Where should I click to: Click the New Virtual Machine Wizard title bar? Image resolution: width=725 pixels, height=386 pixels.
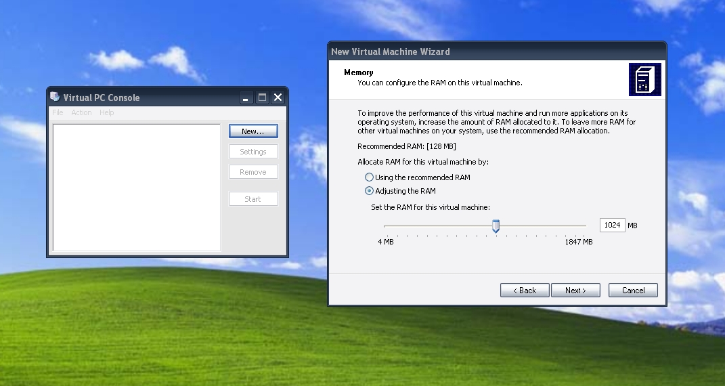497,51
